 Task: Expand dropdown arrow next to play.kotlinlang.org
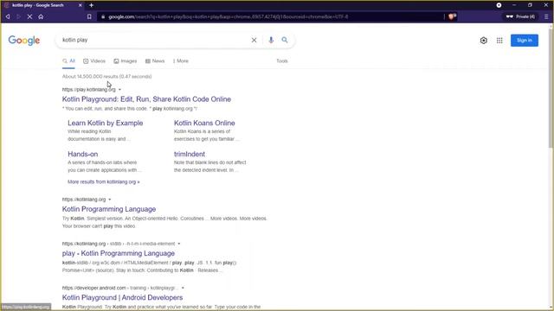[119, 90]
